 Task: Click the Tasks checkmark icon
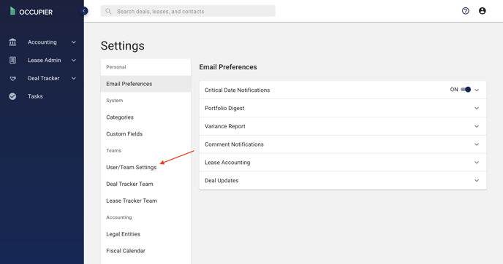click(12, 96)
